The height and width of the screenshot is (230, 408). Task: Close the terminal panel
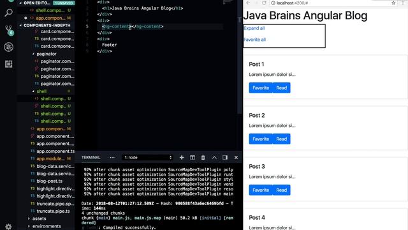click(x=236, y=158)
